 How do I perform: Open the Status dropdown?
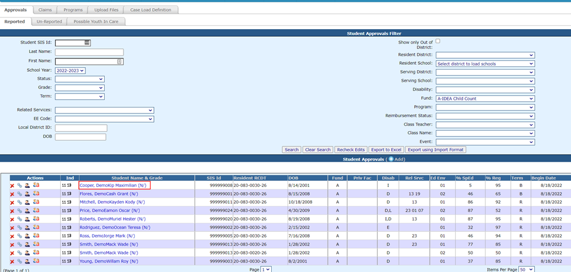point(80,79)
